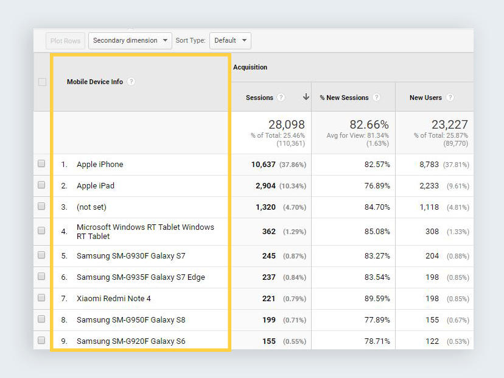Toggle the select-all checkbox in header
The width and height of the screenshot is (504, 378).
click(42, 82)
